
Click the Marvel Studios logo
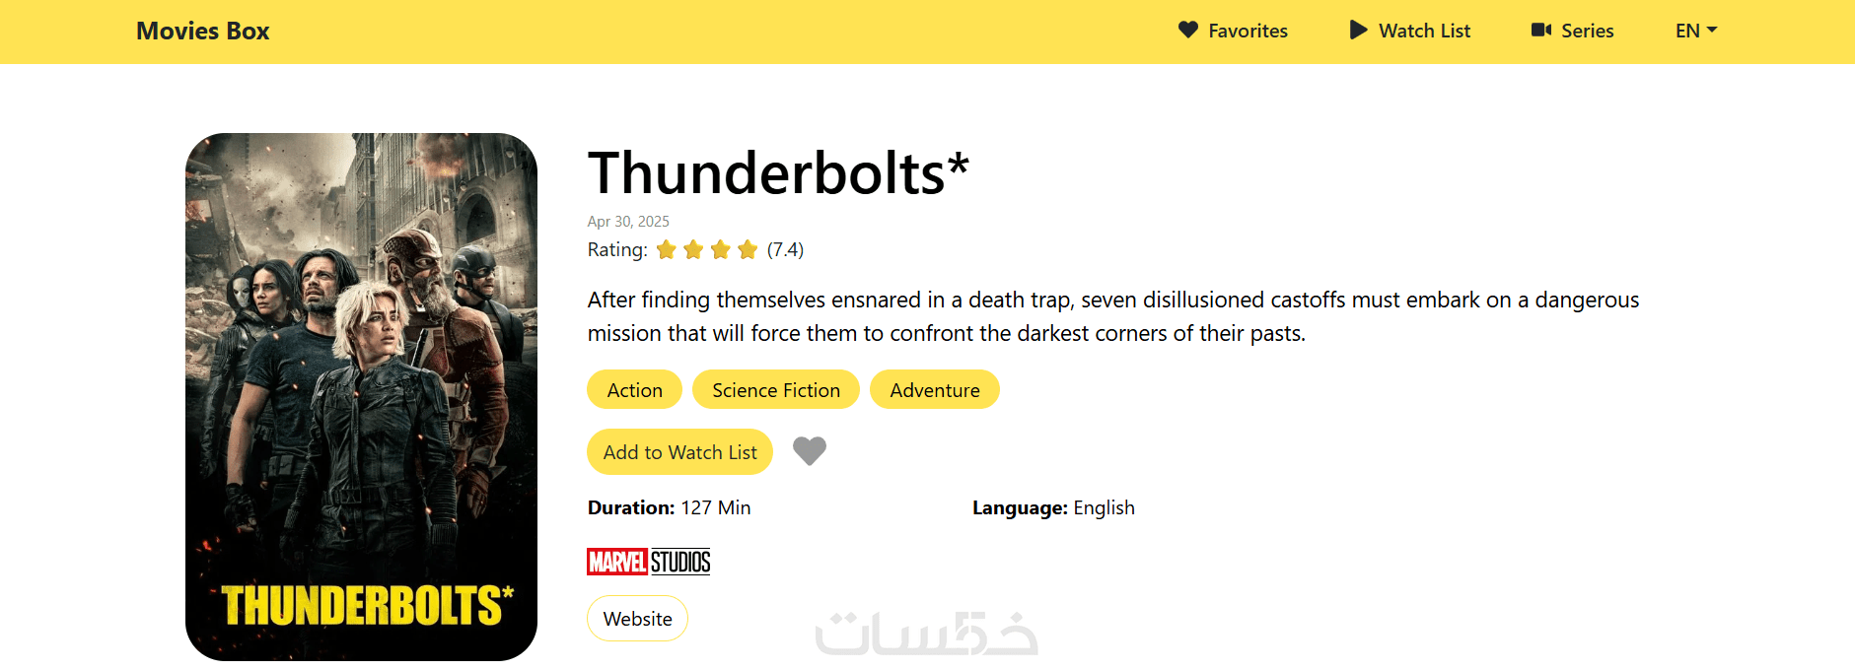click(648, 562)
